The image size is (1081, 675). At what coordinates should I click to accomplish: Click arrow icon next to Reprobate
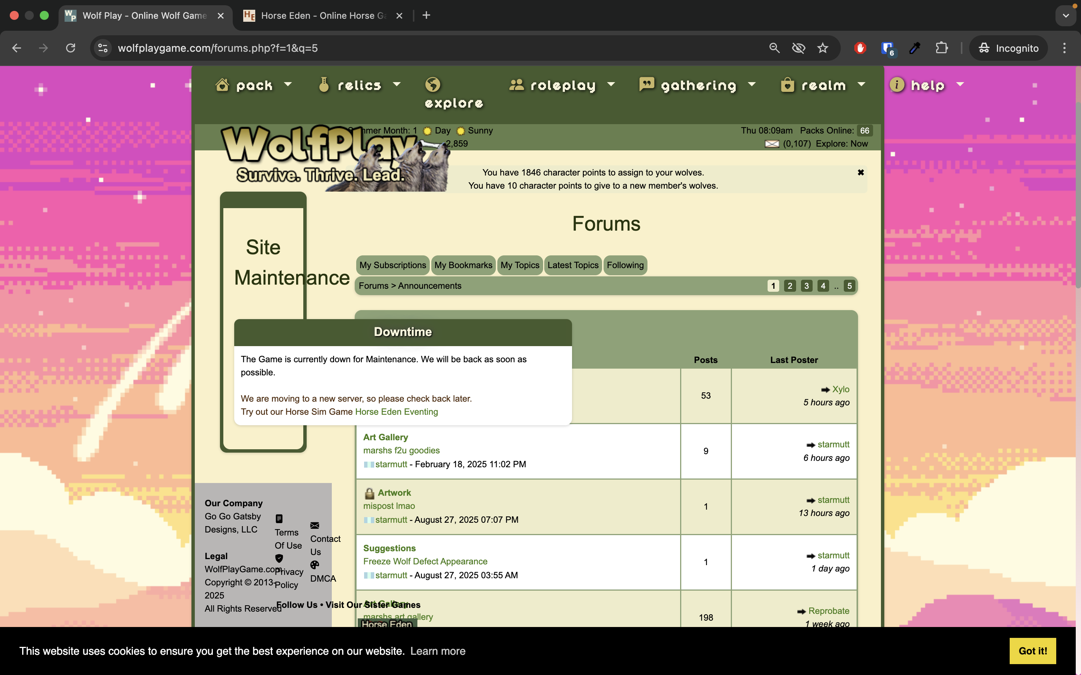pos(801,612)
